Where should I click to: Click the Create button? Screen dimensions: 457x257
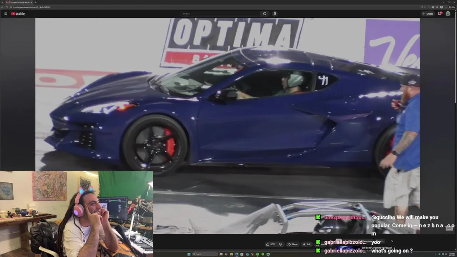[x=427, y=14]
